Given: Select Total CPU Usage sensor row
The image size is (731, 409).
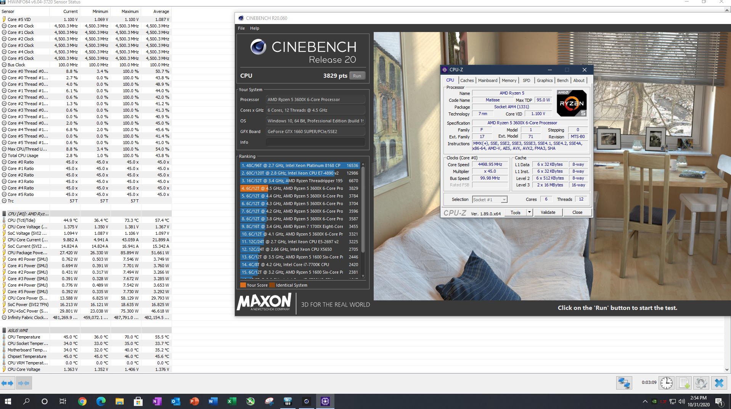Looking at the screenshot, I should tap(86, 156).
